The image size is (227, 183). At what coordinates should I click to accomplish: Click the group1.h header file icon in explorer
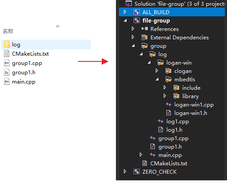coord(7,72)
